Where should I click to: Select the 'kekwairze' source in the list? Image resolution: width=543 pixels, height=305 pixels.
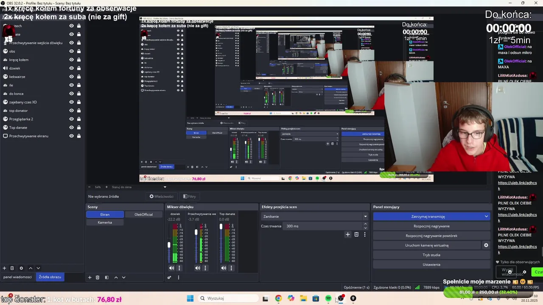coord(42,77)
